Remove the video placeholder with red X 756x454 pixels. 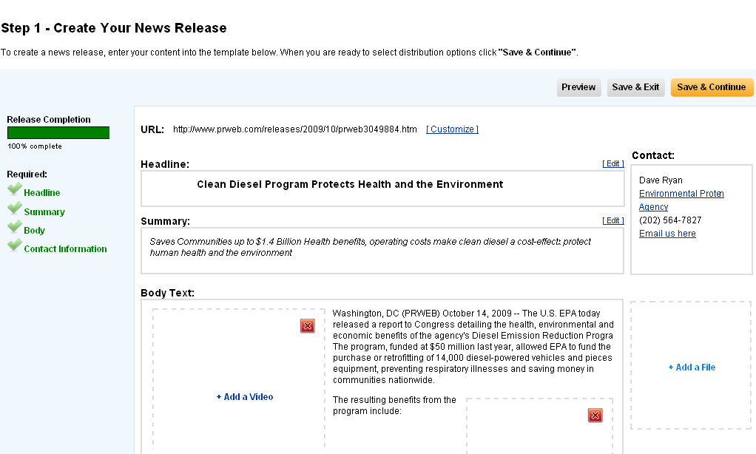(x=308, y=326)
